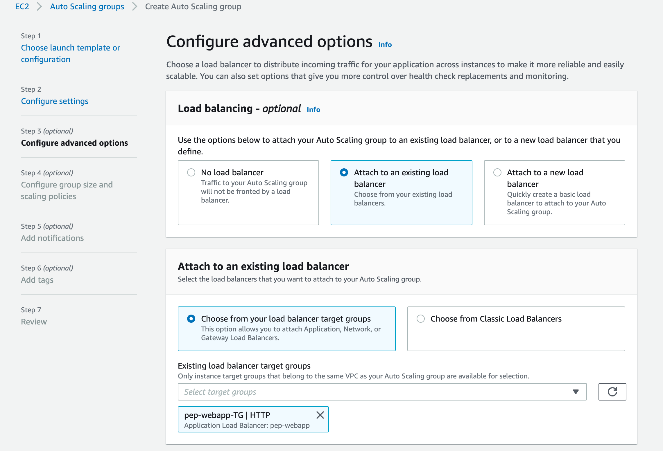Go back to Step 2 Configure settings

coord(55,101)
